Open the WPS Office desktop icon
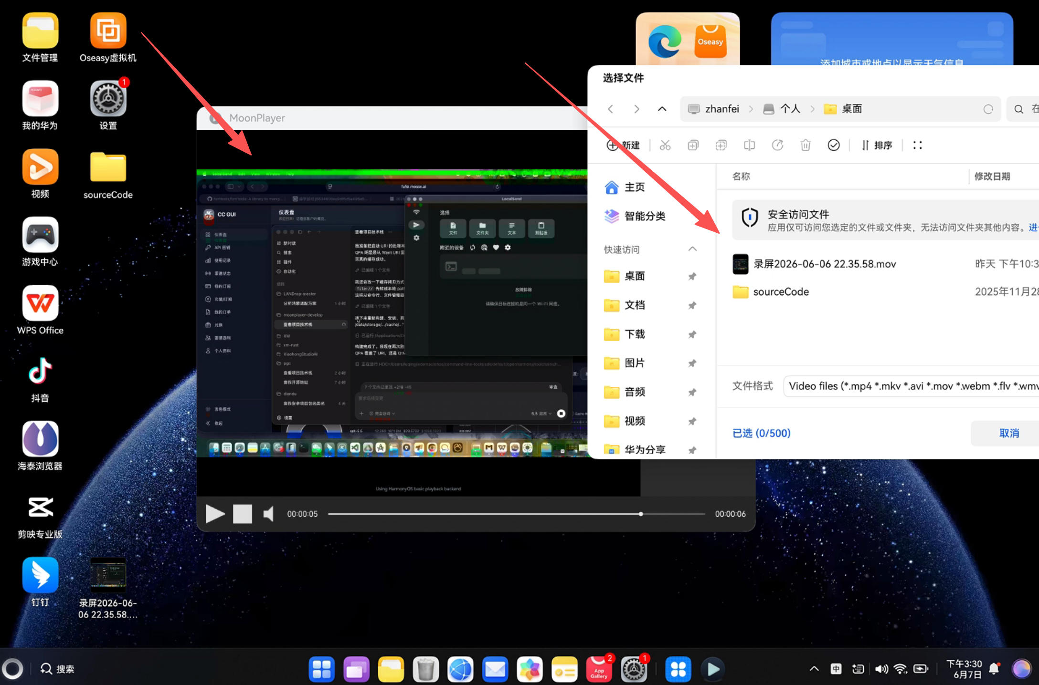Image resolution: width=1039 pixels, height=685 pixels. [x=40, y=310]
